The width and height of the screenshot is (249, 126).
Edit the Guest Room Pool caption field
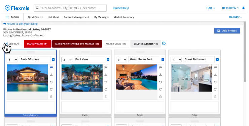tap(144, 59)
